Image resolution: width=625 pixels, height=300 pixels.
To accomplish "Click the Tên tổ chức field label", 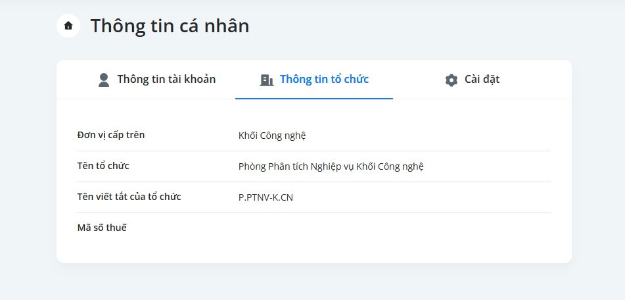I will pos(103,166).
